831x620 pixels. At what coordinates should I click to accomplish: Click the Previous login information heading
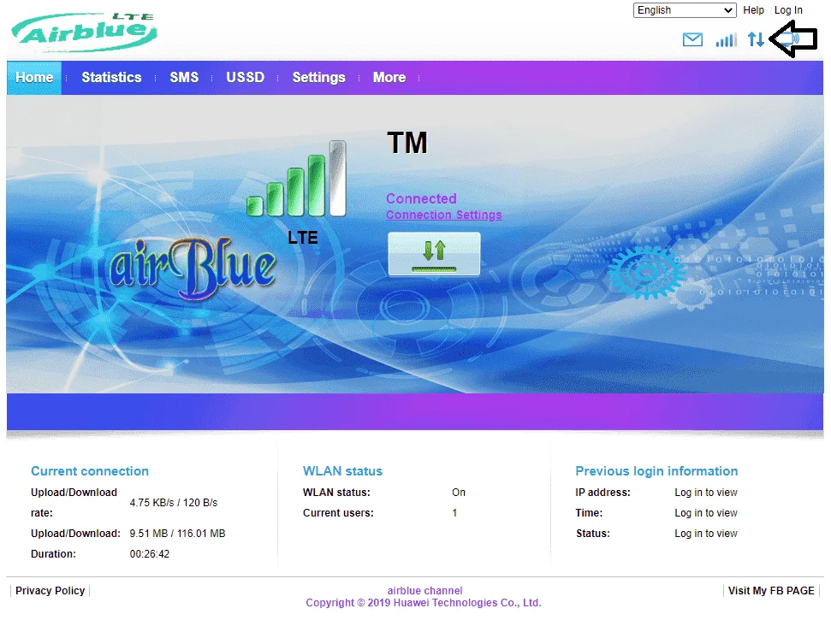(x=656, y=471)
